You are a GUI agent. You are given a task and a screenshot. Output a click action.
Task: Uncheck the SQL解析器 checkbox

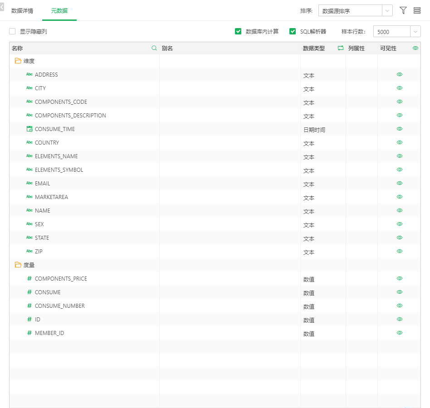(293, 31)
